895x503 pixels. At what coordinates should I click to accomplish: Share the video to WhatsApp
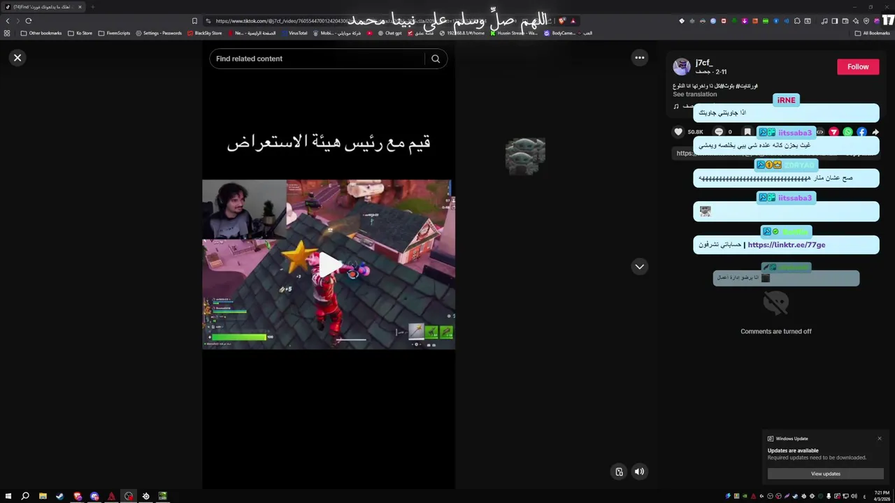coord(847,132)
